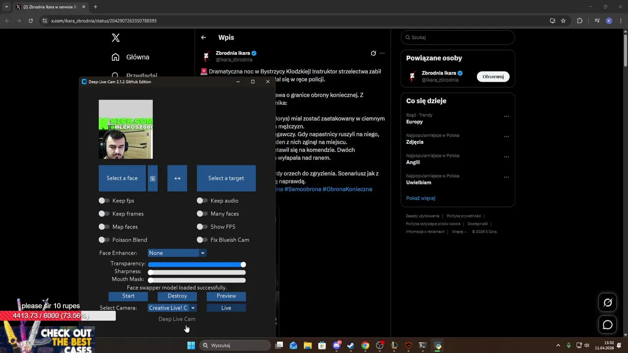Click the Live button

tap(226, 308)
